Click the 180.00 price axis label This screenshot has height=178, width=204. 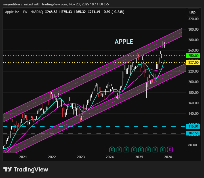pyautogui.click(x=194, y=93)
